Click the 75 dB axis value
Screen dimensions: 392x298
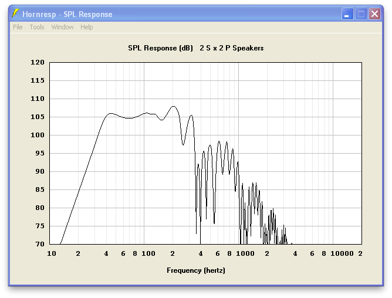(x=40, y=226)
